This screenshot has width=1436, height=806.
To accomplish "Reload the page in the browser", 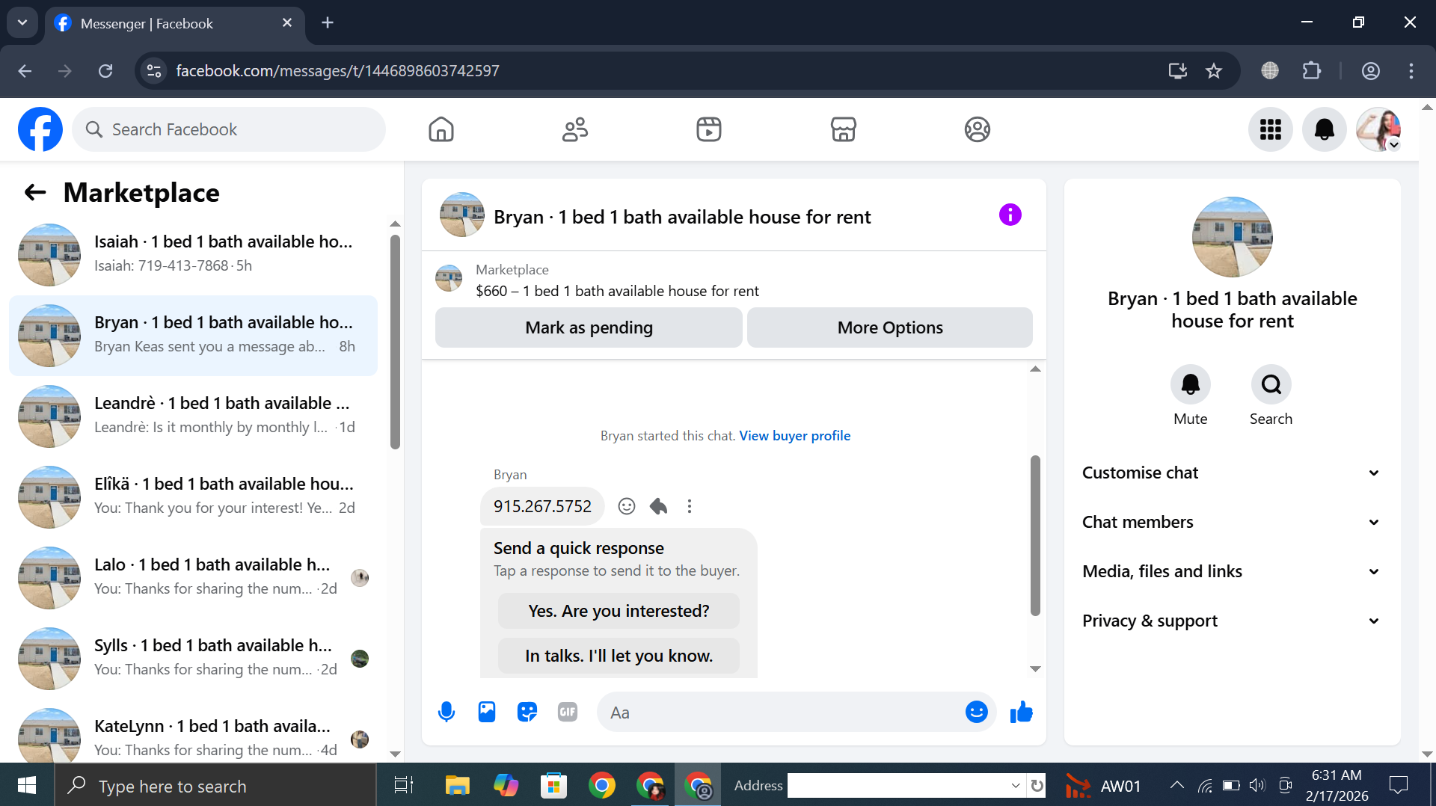I will (105, 71).
